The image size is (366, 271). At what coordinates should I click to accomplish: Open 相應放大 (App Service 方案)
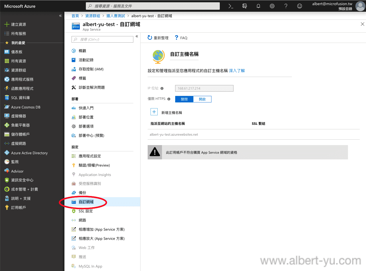[x=102, y=238]
